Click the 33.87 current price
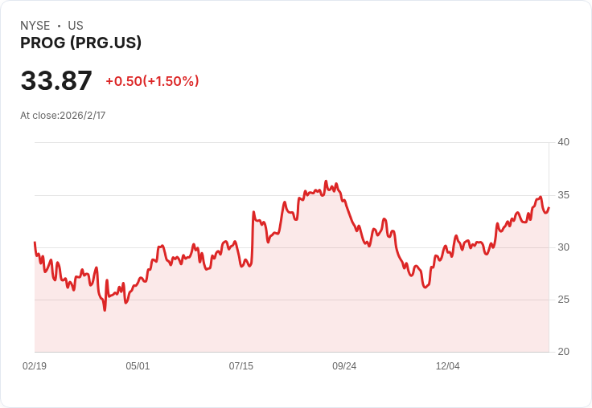This screenshot has height=408, width=592. pos(56,81)
